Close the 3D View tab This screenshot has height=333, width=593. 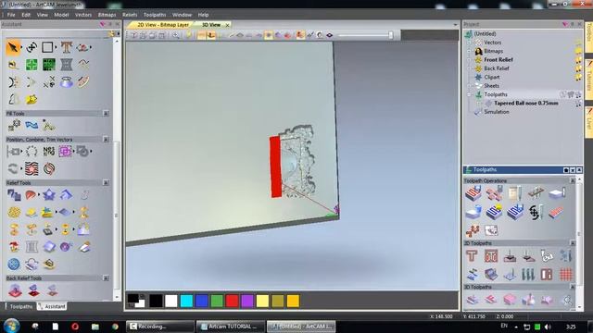pyautogui.click(x=227, y=25)
